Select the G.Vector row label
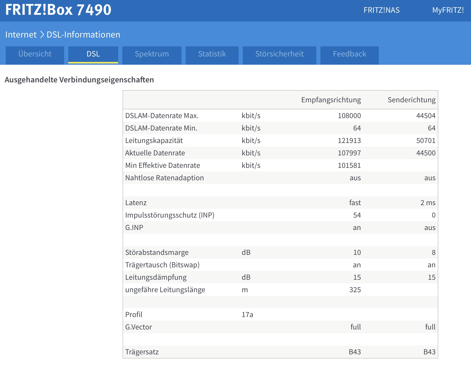Screen dimensions: 471x366 [x=138, y=327]
